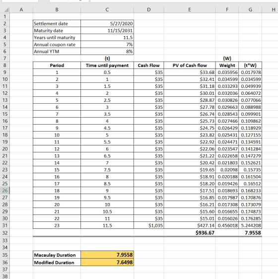Click the Annual YTM label cell
Viewport: 278px width, 279px height.
pyautogui.click(x=57, y=52)
